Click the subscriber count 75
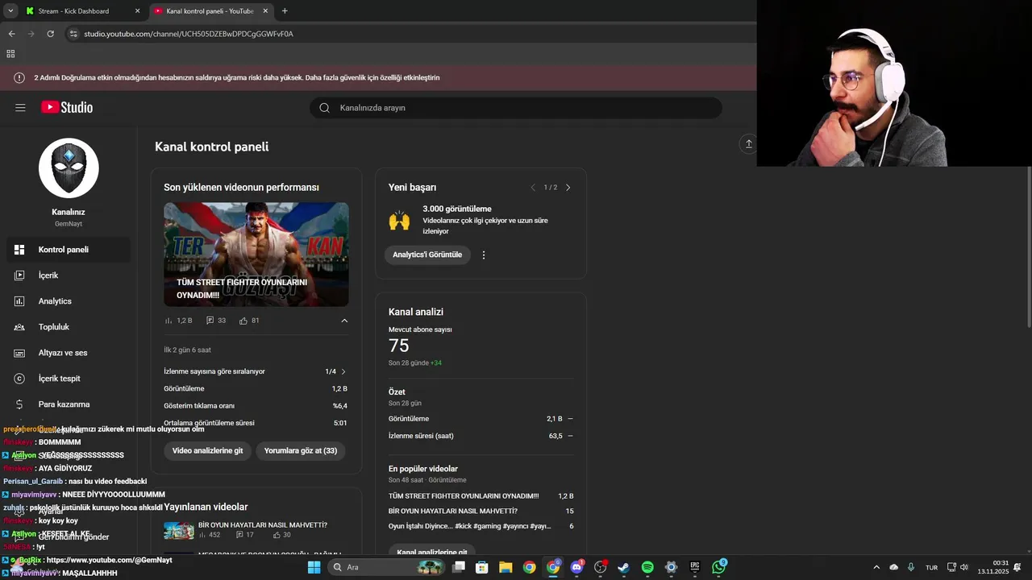This screenshot has width=1032, height=580. click(399, 346)
